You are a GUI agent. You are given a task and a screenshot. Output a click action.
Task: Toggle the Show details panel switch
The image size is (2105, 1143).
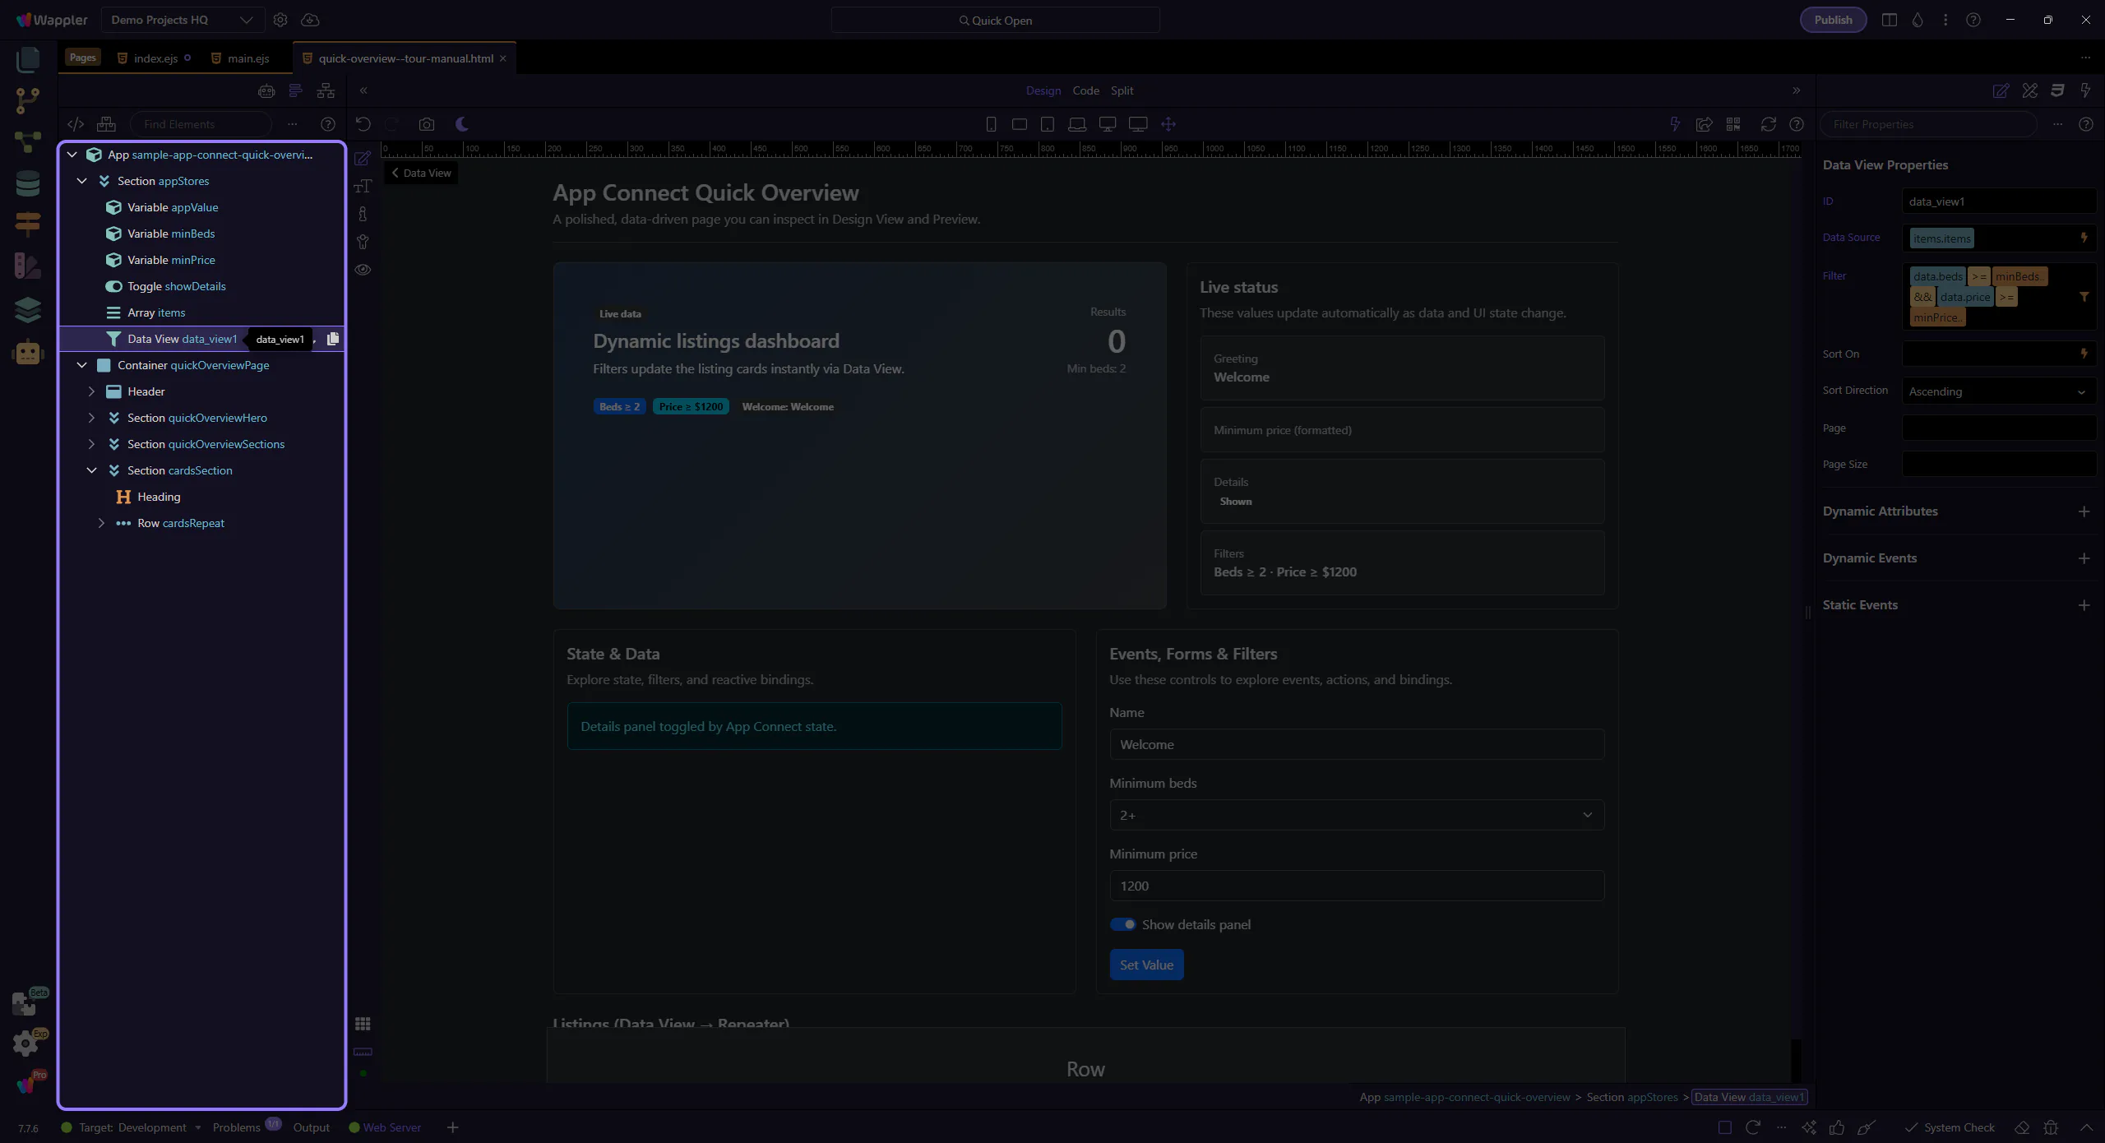[1122, 924]
